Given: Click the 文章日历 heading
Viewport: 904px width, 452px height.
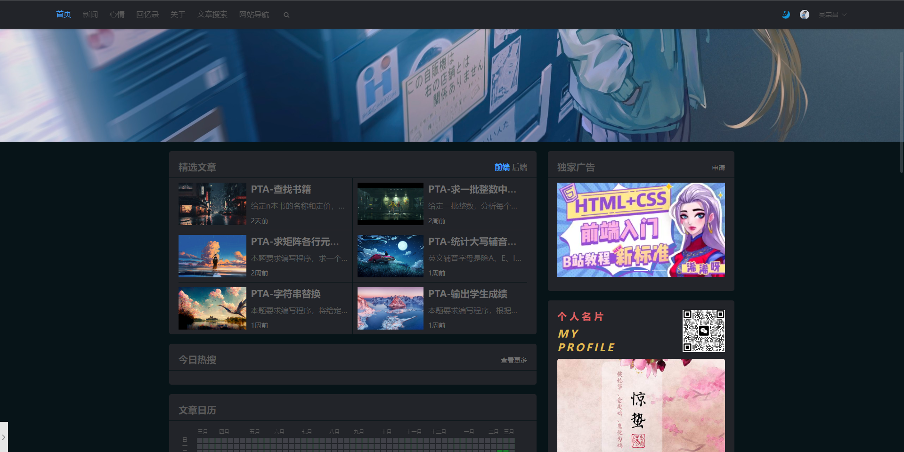Looking at the screenshot, I should (x=197, y=410).
